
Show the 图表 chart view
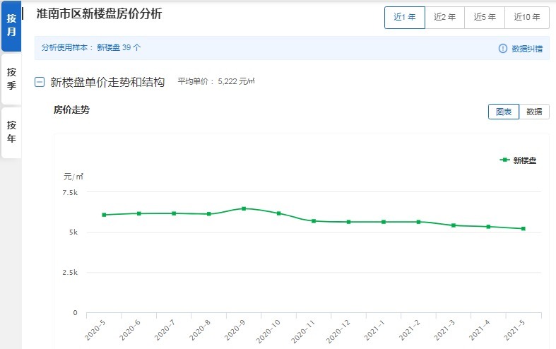(x=504, y=112)
